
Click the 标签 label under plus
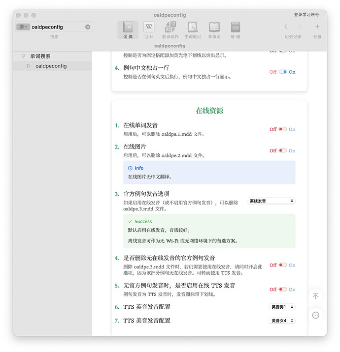[317, 36]
